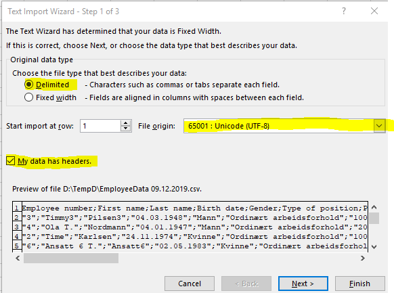Viewport: 394px width, 293px height.
Task: Click preview scroll up arrow
Action: coord(374,207)
